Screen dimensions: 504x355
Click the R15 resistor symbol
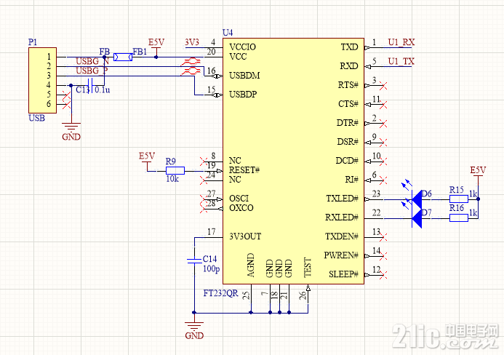(x=459, y=199)
